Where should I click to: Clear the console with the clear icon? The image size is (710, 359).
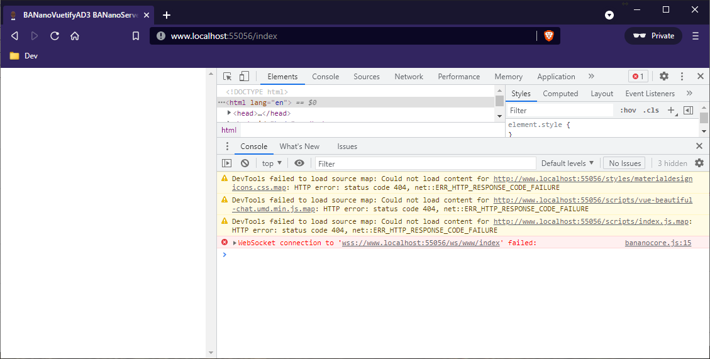(x=245, y=163)
